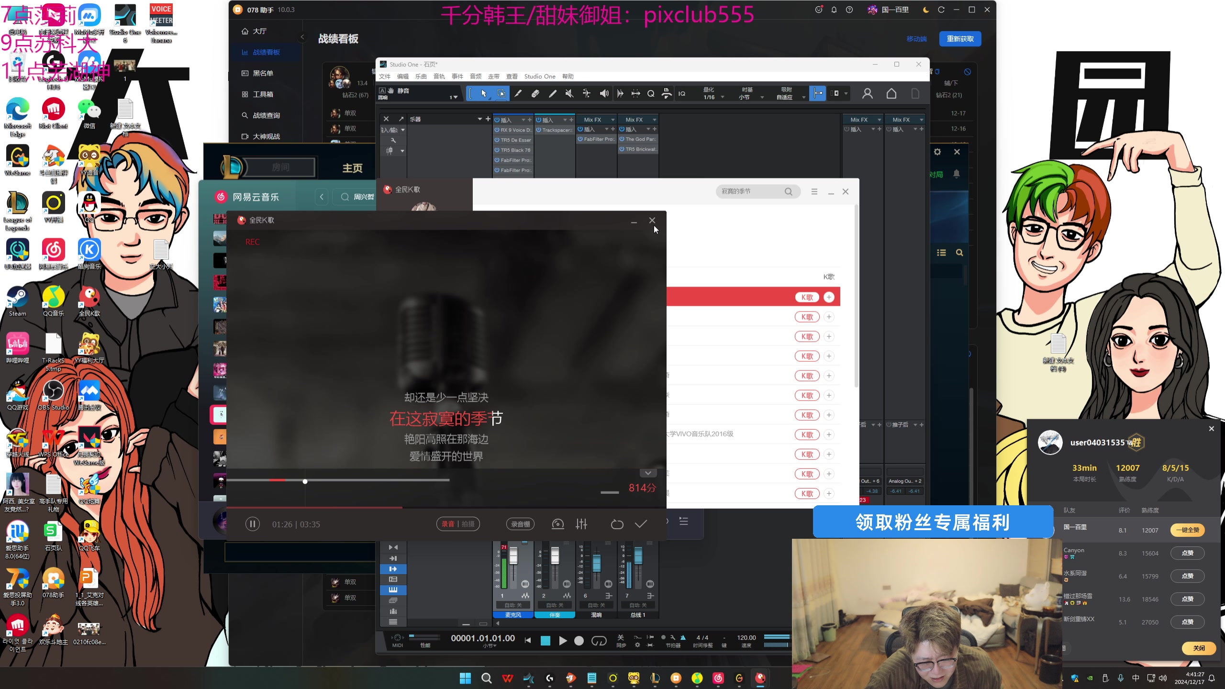Open Steam from the desktop
This screenshot has width=1225, height=689.
(18, 301)
